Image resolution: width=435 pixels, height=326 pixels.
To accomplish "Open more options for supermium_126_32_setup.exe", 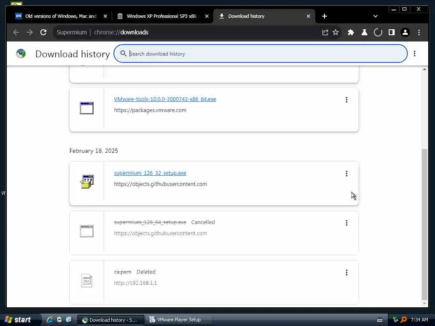I will (347, 174).
